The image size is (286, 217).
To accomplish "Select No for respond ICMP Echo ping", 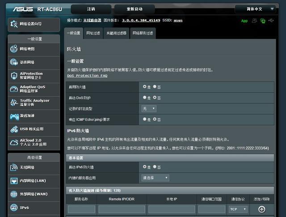I will (x=155, y=119).
